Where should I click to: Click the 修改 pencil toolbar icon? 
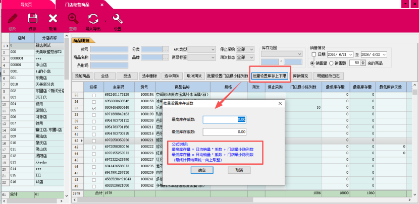tap(12, 19)
